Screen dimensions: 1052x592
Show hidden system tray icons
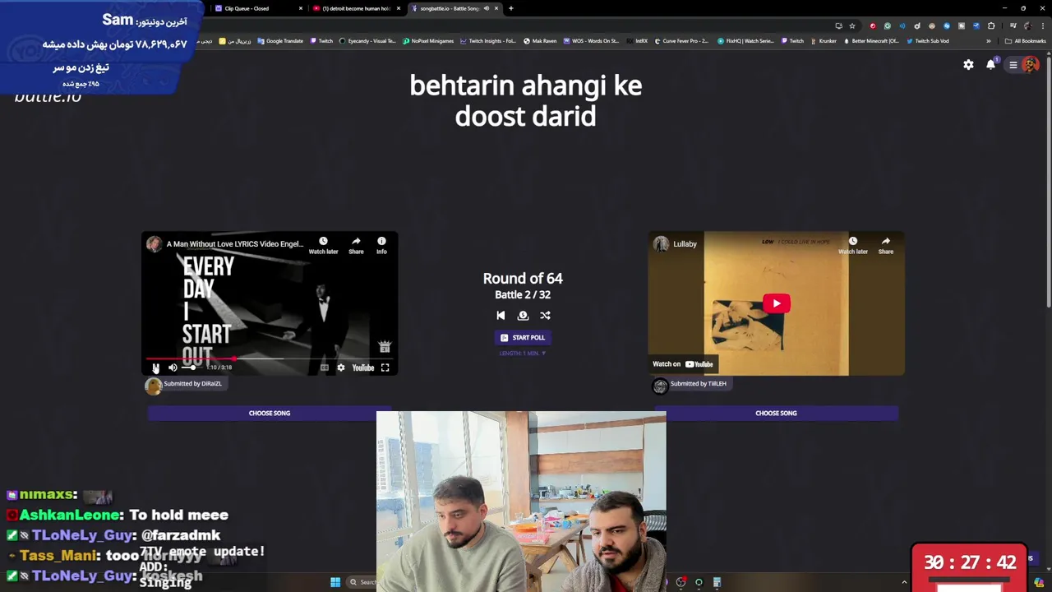coord(904,582)
